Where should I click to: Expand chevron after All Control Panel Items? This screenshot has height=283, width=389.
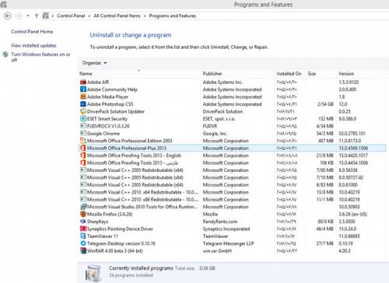coord(145,16)
